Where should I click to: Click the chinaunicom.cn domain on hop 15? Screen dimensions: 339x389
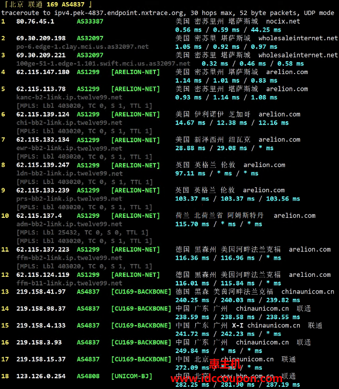tap(274, 325)
